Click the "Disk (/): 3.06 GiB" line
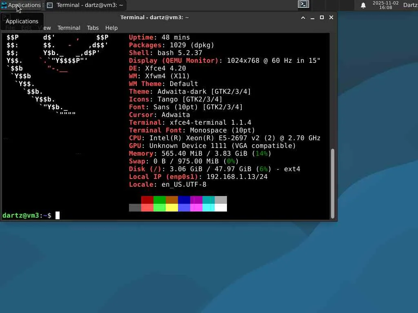 coord(215,169)
